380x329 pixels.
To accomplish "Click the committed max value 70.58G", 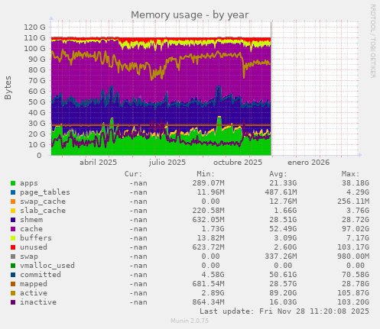I will pos(356,275).
